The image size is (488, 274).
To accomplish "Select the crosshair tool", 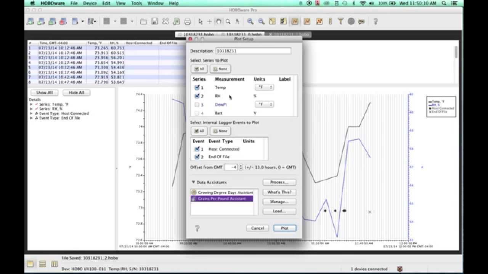I will tap(209, 22).
